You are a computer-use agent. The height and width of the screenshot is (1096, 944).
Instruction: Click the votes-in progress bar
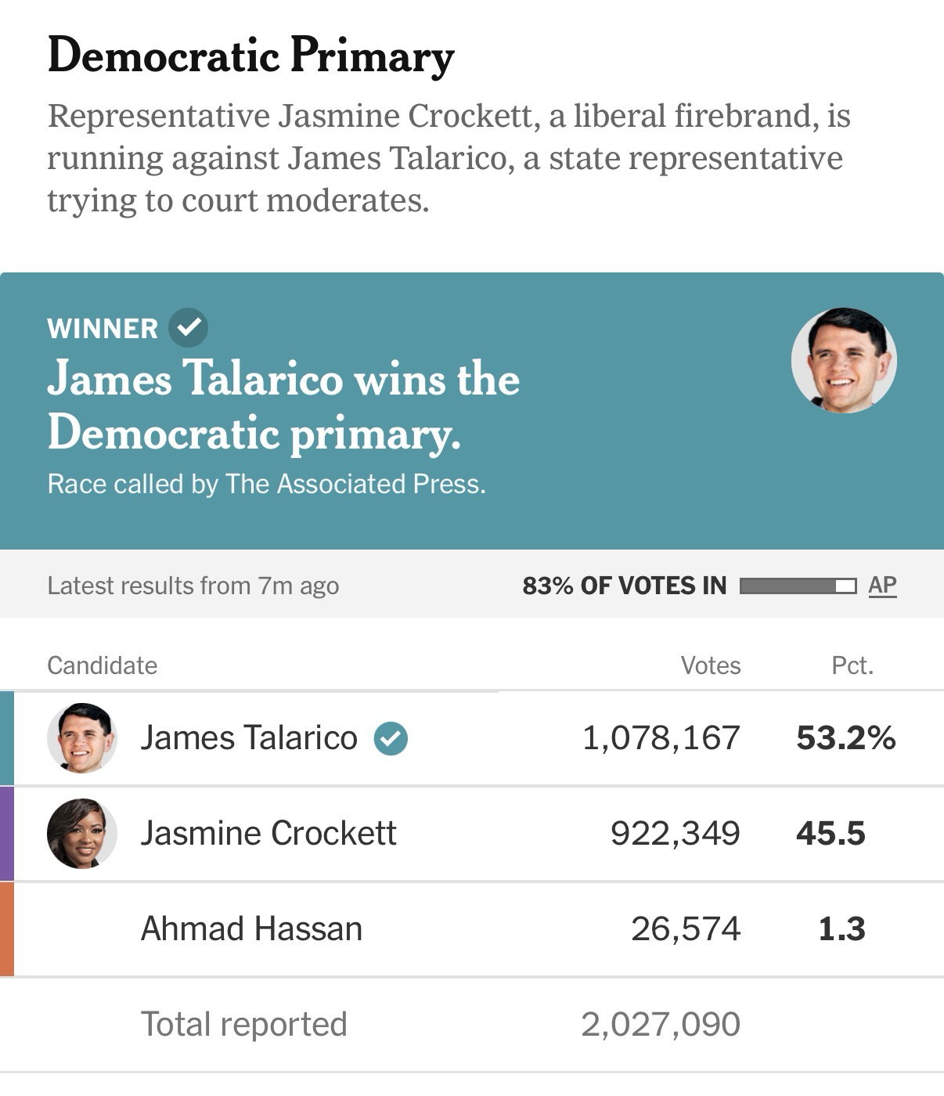tap(798, 586)
